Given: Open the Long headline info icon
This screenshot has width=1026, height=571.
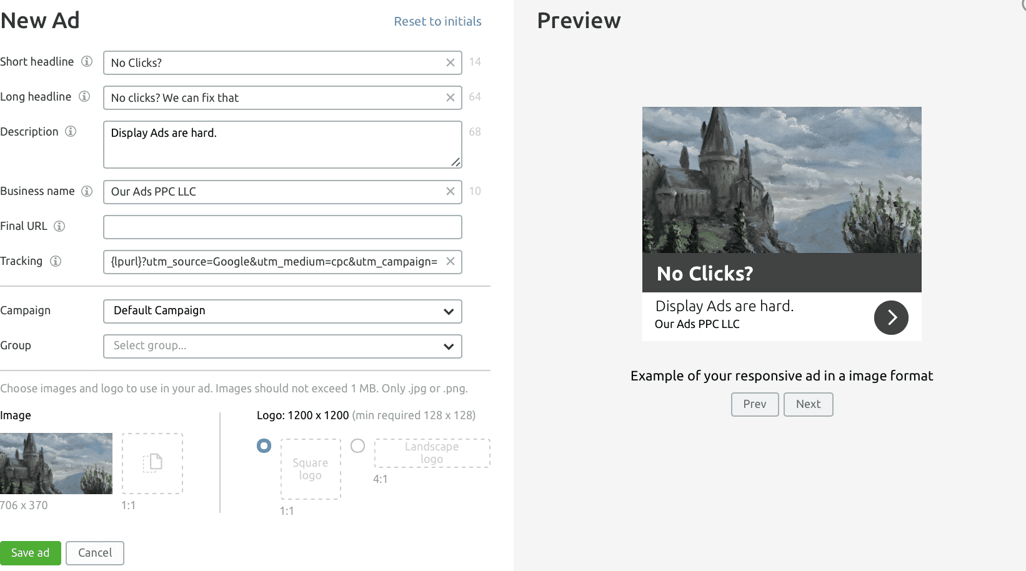Looking at the screenshot, I should click(84, 96).
